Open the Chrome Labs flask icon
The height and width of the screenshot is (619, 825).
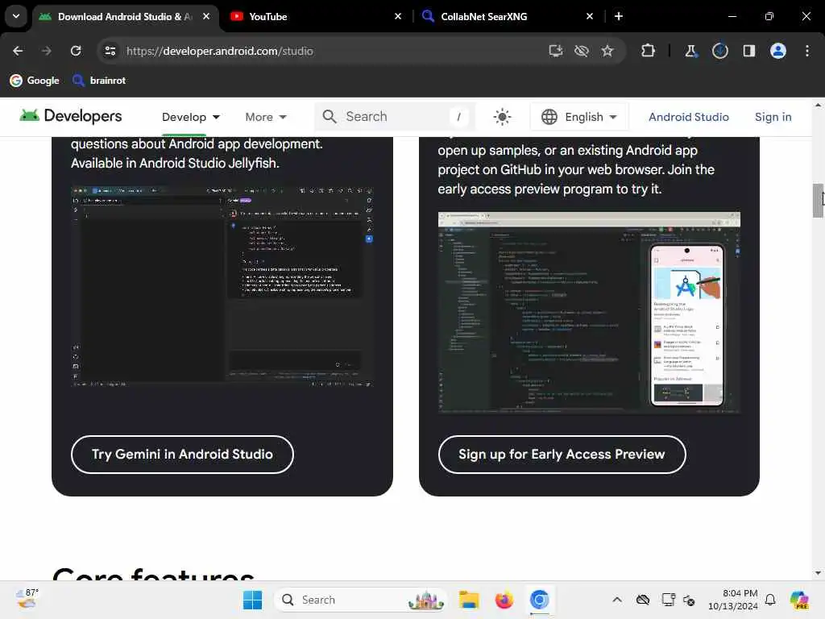(690, 51)
